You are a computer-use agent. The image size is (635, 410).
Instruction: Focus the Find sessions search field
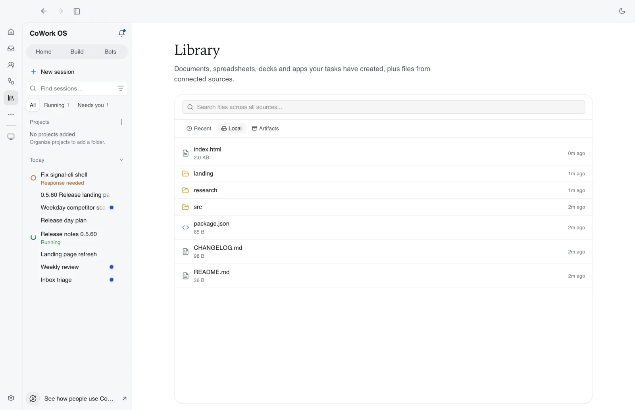tap(77, 88)
